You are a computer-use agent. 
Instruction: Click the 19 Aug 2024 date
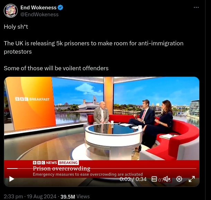click(42, 197)
